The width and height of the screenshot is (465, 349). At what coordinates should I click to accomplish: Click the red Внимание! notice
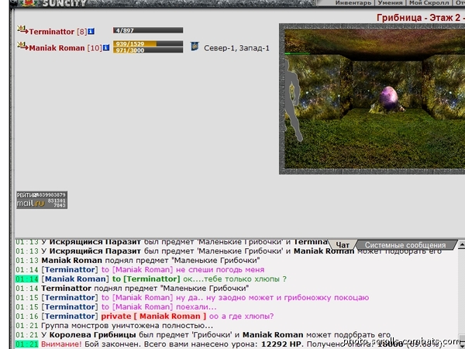(61, 344)
